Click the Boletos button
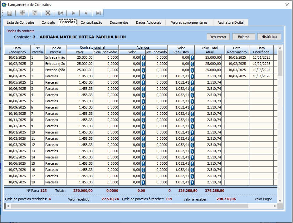 coord(243,37)
